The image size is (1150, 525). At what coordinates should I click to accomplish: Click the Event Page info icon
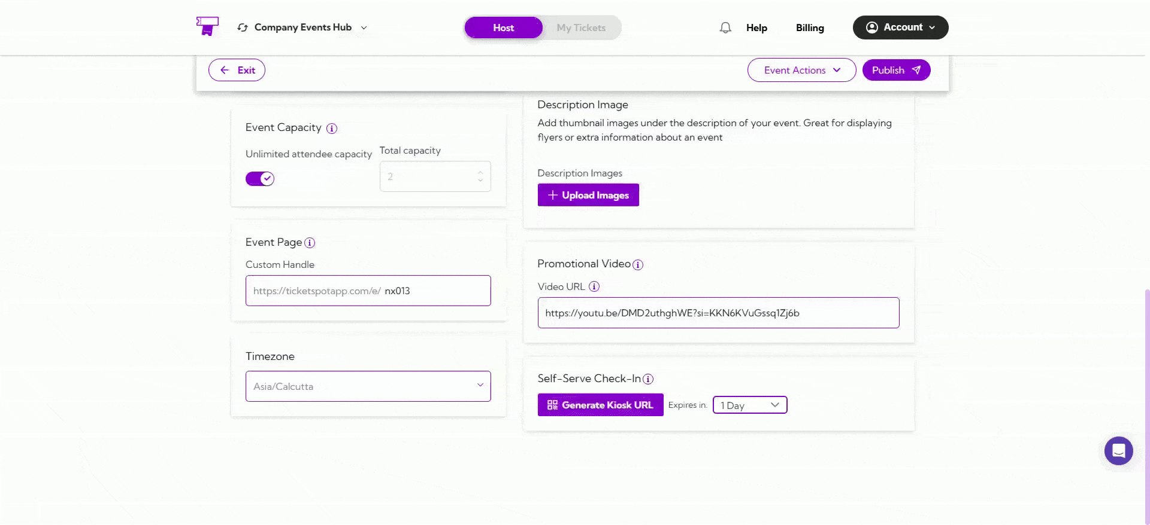click(310, 243)
